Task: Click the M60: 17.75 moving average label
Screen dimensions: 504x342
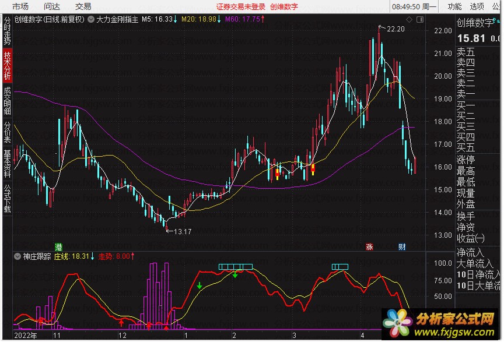Action: 244,20
